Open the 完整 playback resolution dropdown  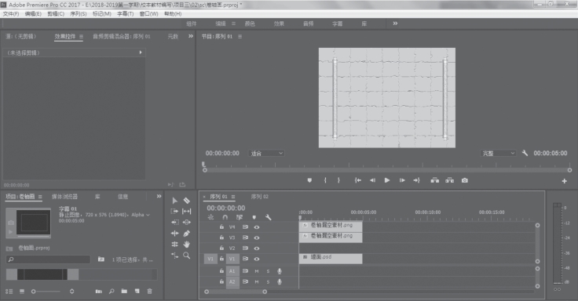(499, 154)
